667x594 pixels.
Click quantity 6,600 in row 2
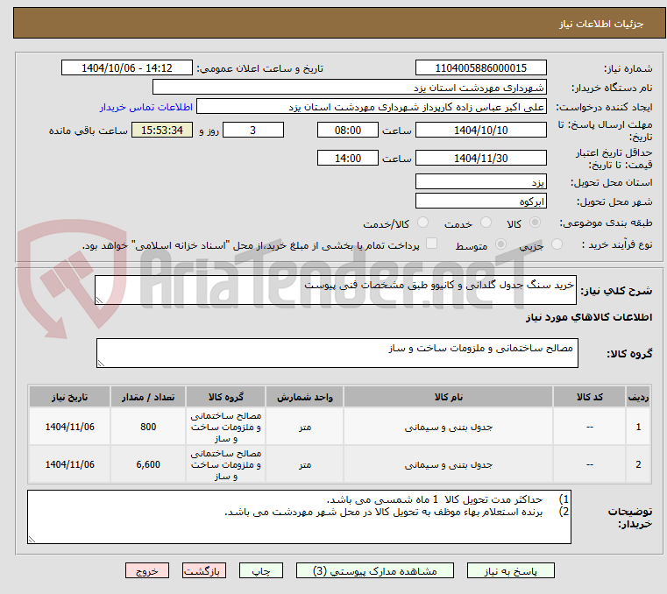(148, 464)
